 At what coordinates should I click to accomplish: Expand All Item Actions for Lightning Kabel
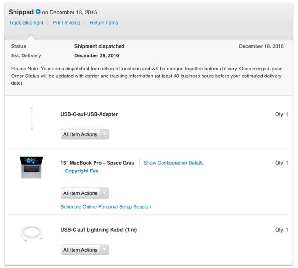[85, 250]
